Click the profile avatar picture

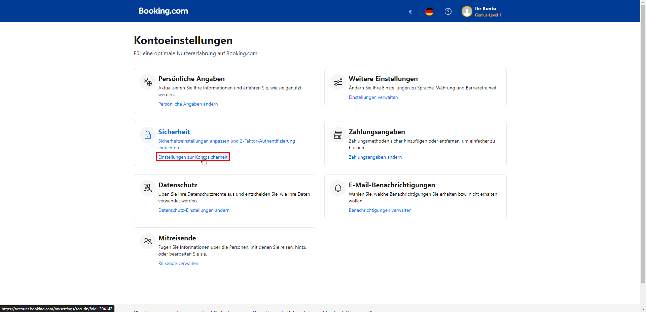467,11
